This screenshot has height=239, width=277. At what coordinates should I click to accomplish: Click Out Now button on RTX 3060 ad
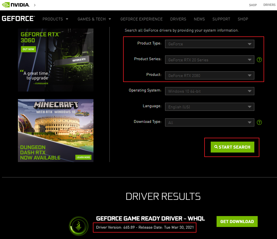tap(29, 49)
